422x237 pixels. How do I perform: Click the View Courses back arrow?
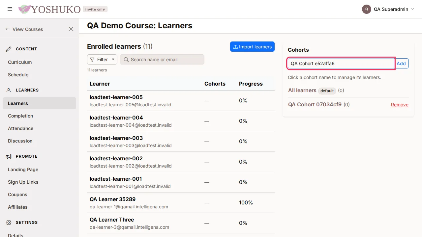pos(8,29)
